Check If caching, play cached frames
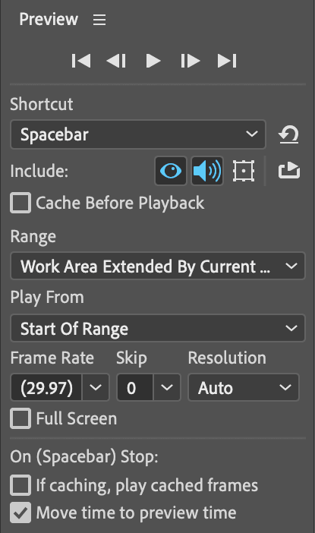The image size is (315, 533). coord(20,485)
